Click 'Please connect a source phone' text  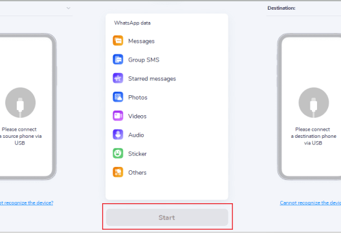[20, 136]
